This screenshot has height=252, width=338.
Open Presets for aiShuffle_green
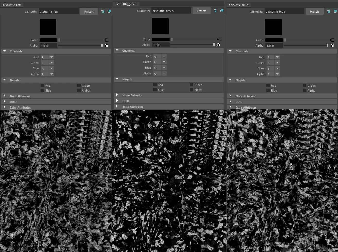point(202,11)
